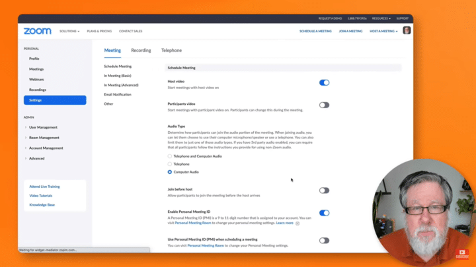
Task: Open Personal Meeting Room link under Enable PMI
Action: point(193,223)
